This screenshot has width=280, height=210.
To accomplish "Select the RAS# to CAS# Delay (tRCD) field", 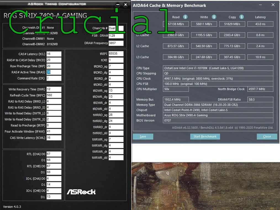I will point(54,60).
